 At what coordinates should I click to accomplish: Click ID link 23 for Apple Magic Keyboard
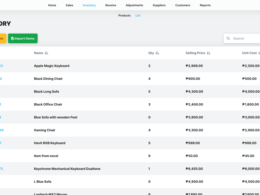coord(1,66)
